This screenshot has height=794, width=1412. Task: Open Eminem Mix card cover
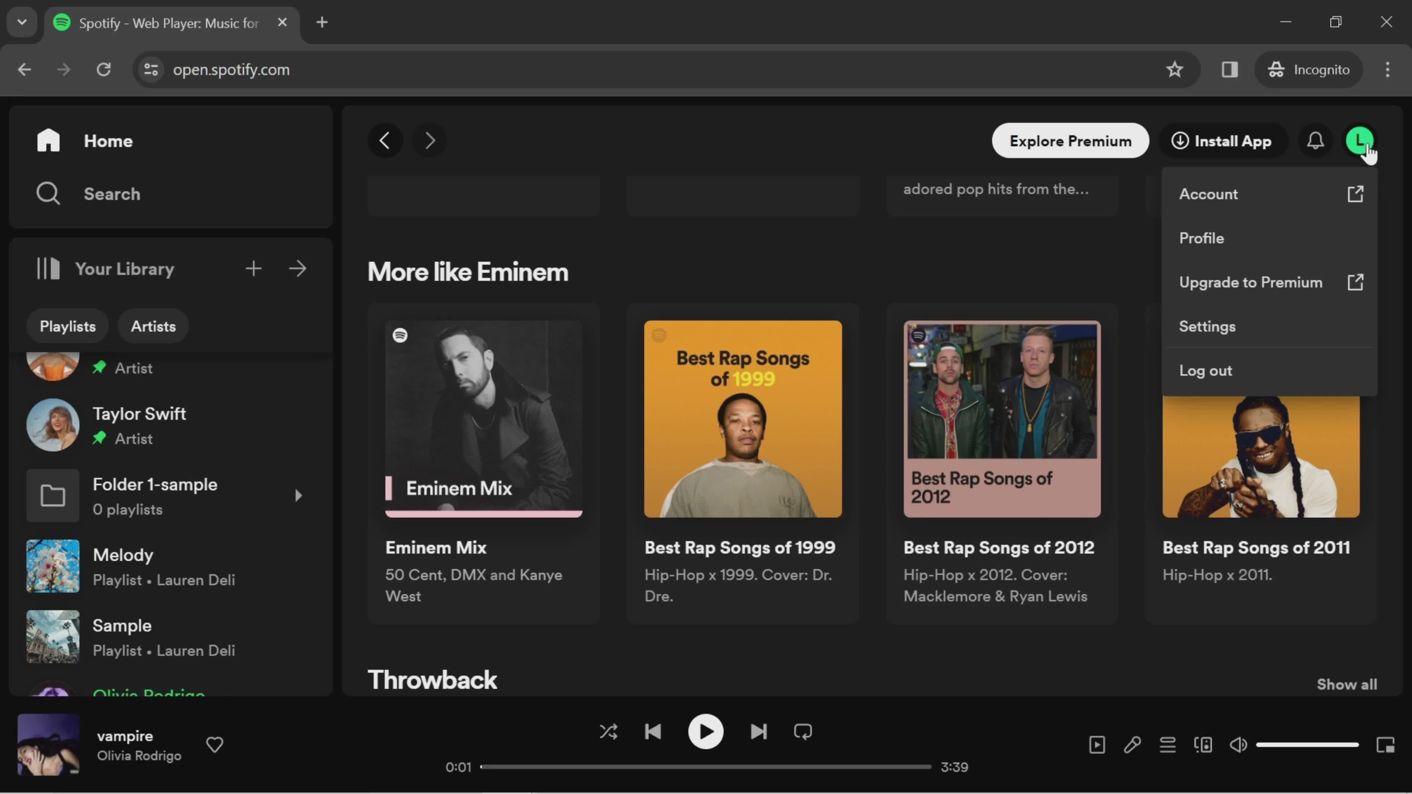click(x=484, y=419)
